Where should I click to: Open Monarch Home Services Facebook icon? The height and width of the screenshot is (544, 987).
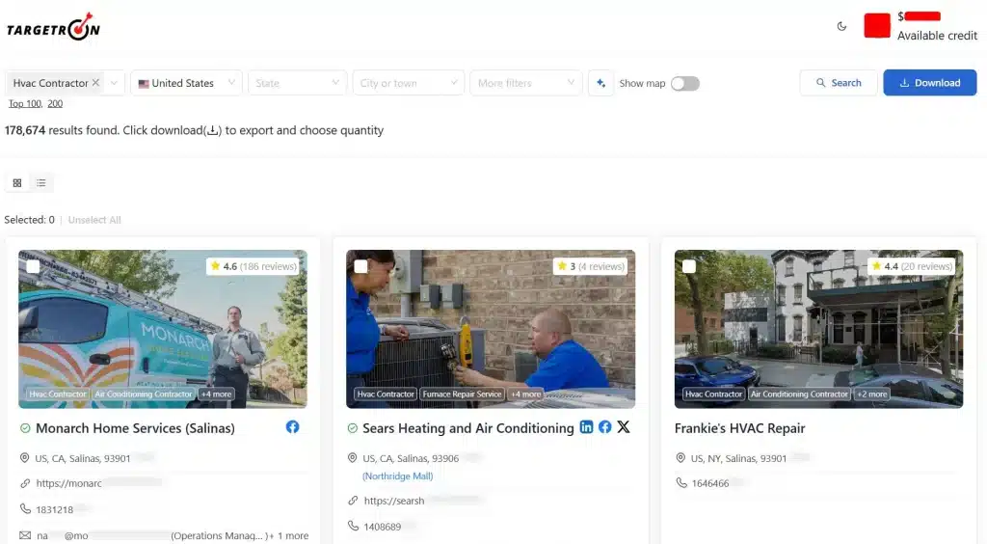coord(292,427)
